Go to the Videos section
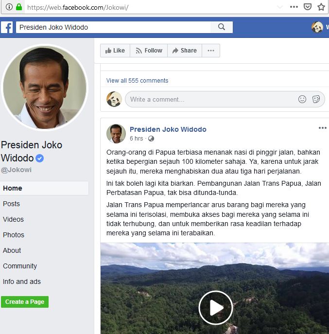 13,219
